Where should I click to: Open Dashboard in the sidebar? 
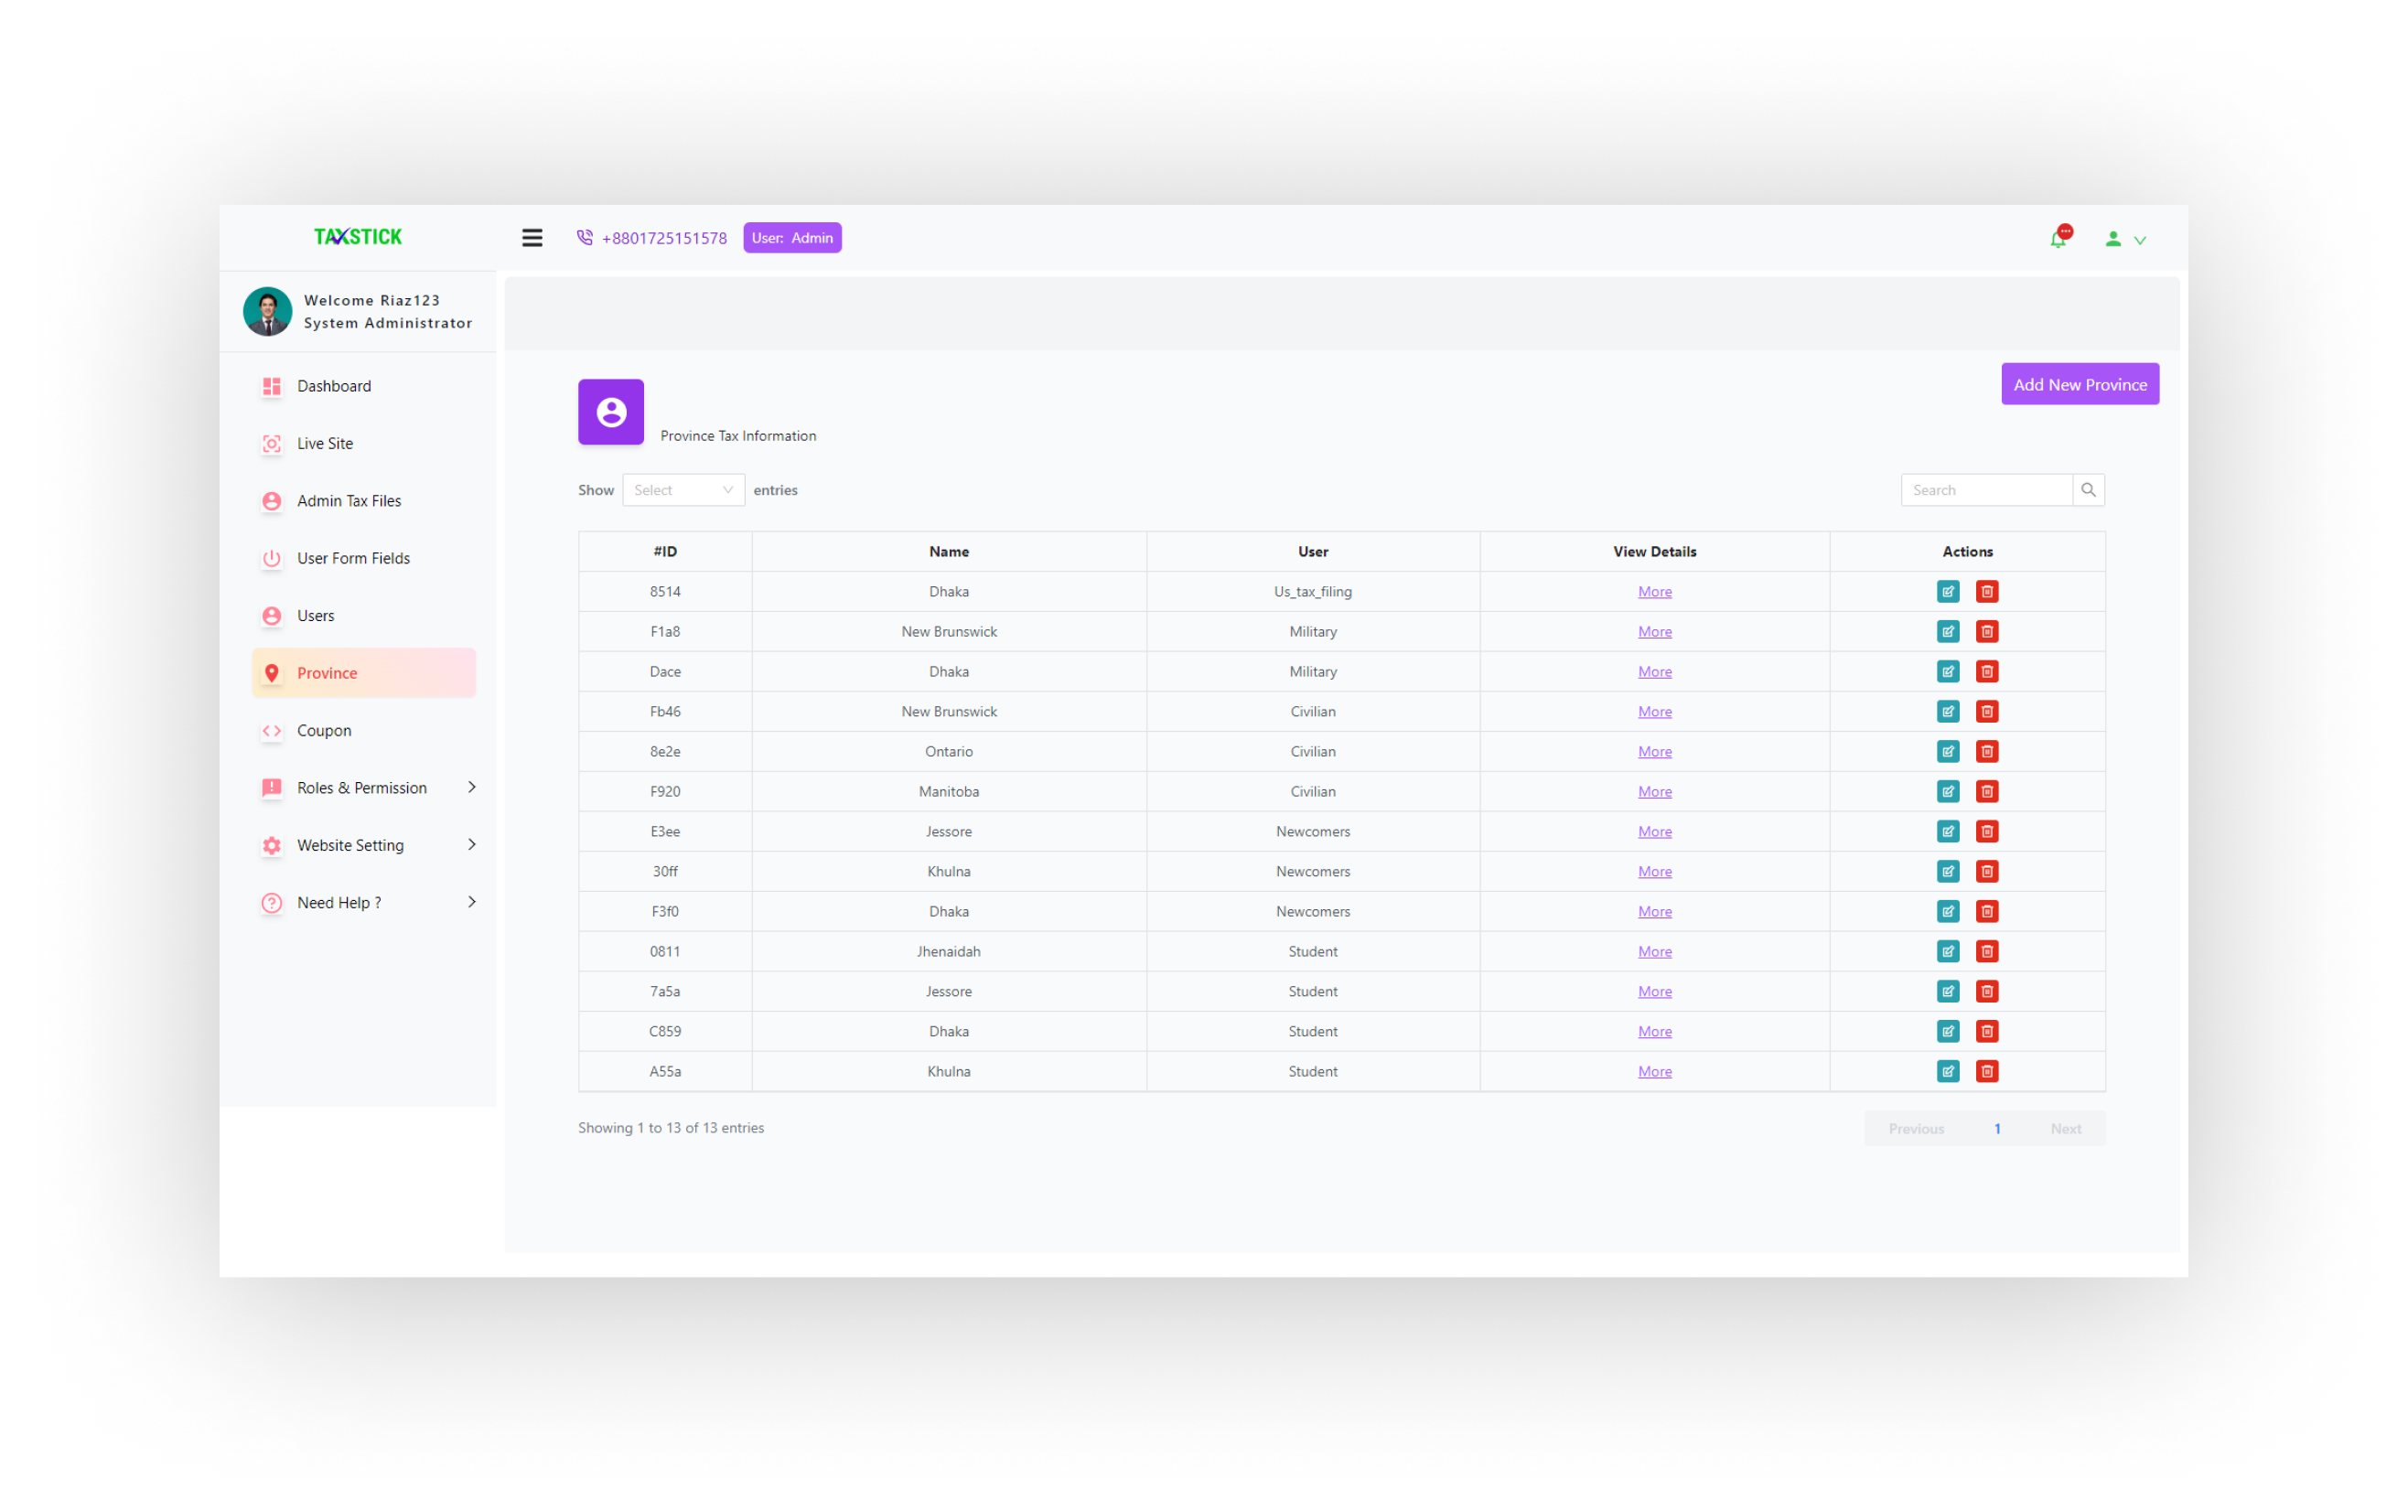click(334, 386)
